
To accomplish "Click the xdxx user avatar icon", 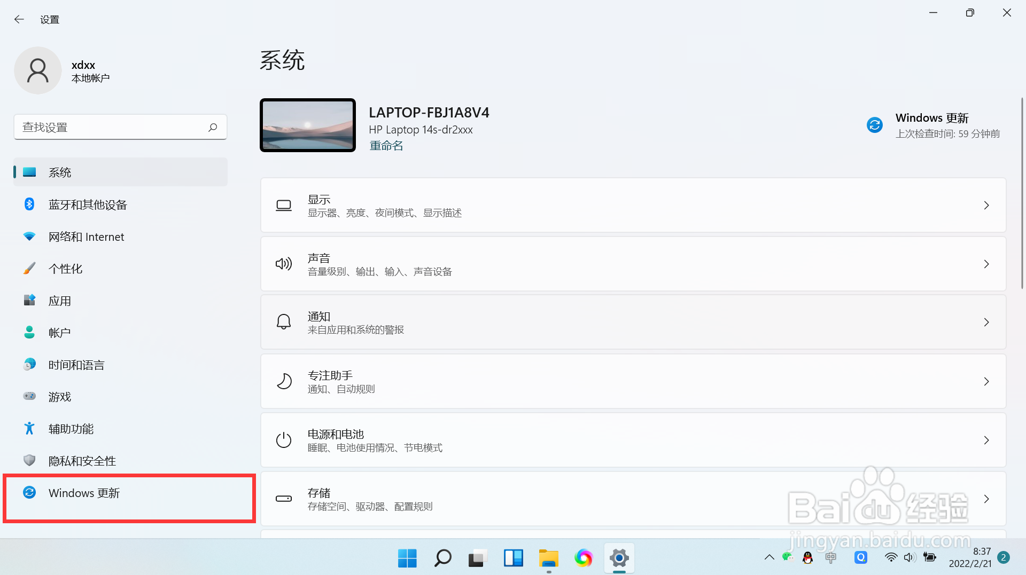I will tap(38, 70).
